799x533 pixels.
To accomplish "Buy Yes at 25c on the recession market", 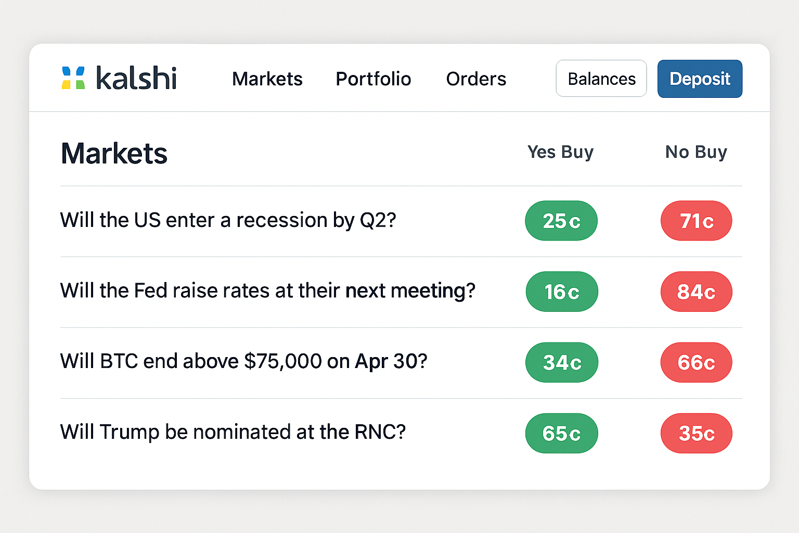I will 561,221.
